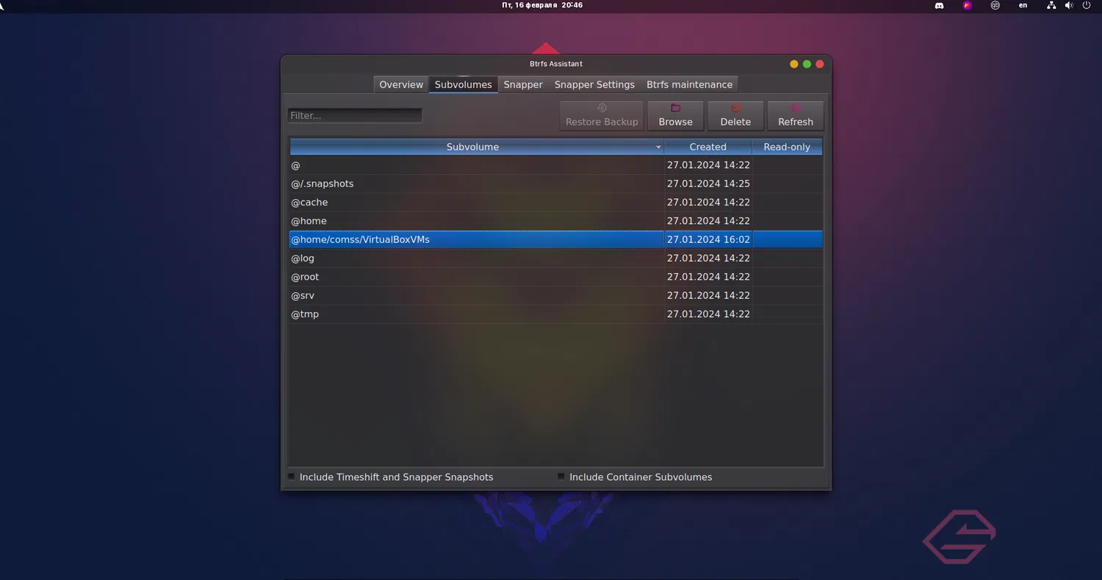Select the '@srv' subvolume
1102x580 pixels.
pos(556,295)
